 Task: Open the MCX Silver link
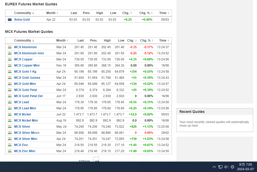(22, 127)
